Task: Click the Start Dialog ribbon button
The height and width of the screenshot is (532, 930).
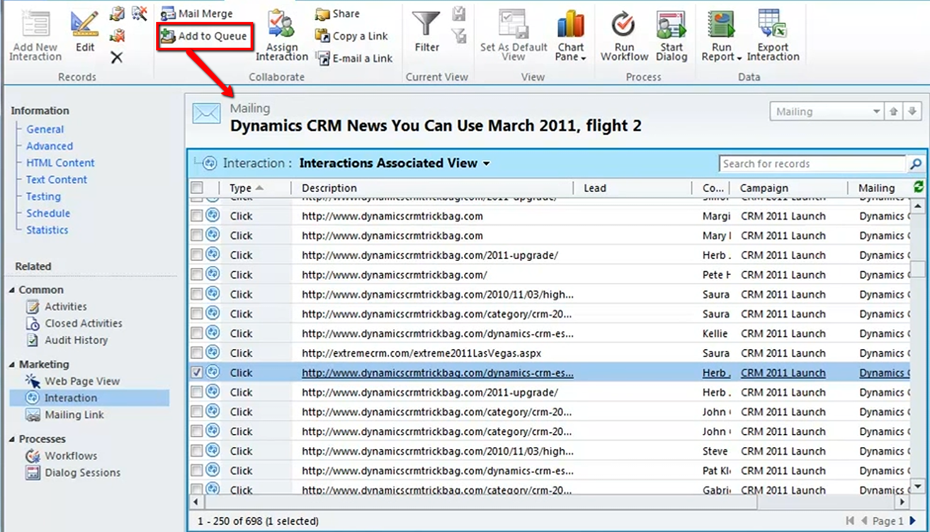Action: click(x=671, y=35)
